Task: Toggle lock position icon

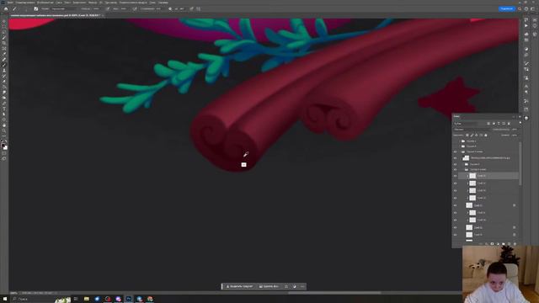Action: tap(477, 136)
